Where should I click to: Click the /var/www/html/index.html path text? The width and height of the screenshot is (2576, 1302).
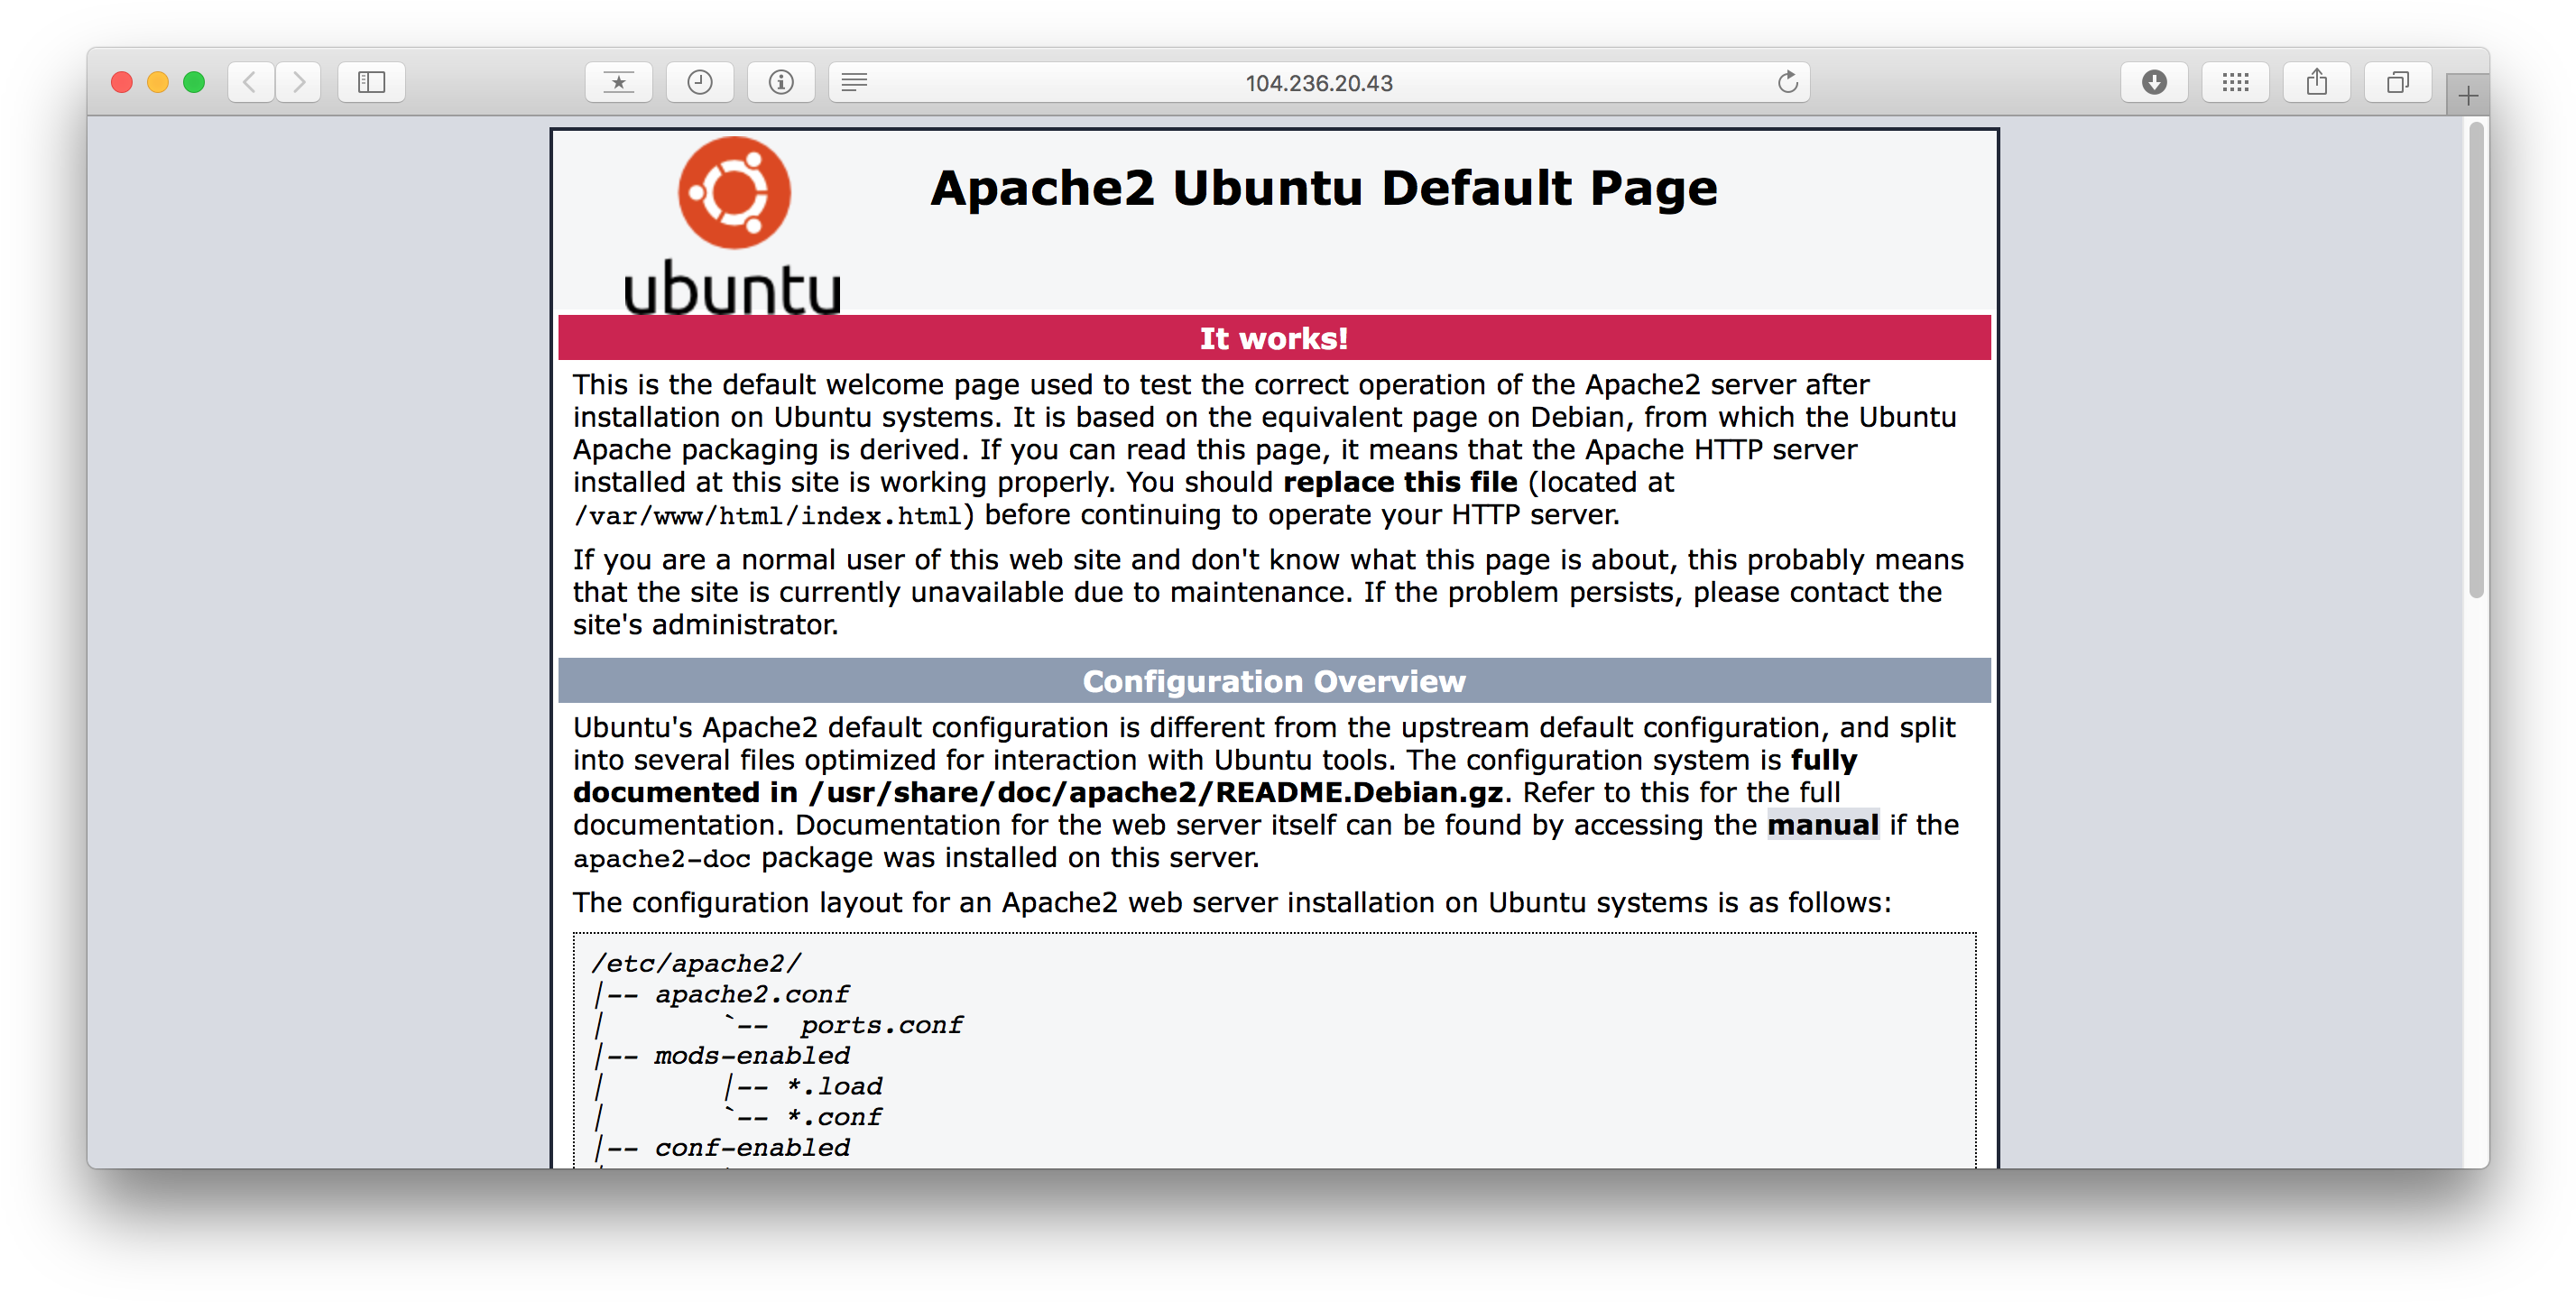pyautogui.click(x=767, y=516)
